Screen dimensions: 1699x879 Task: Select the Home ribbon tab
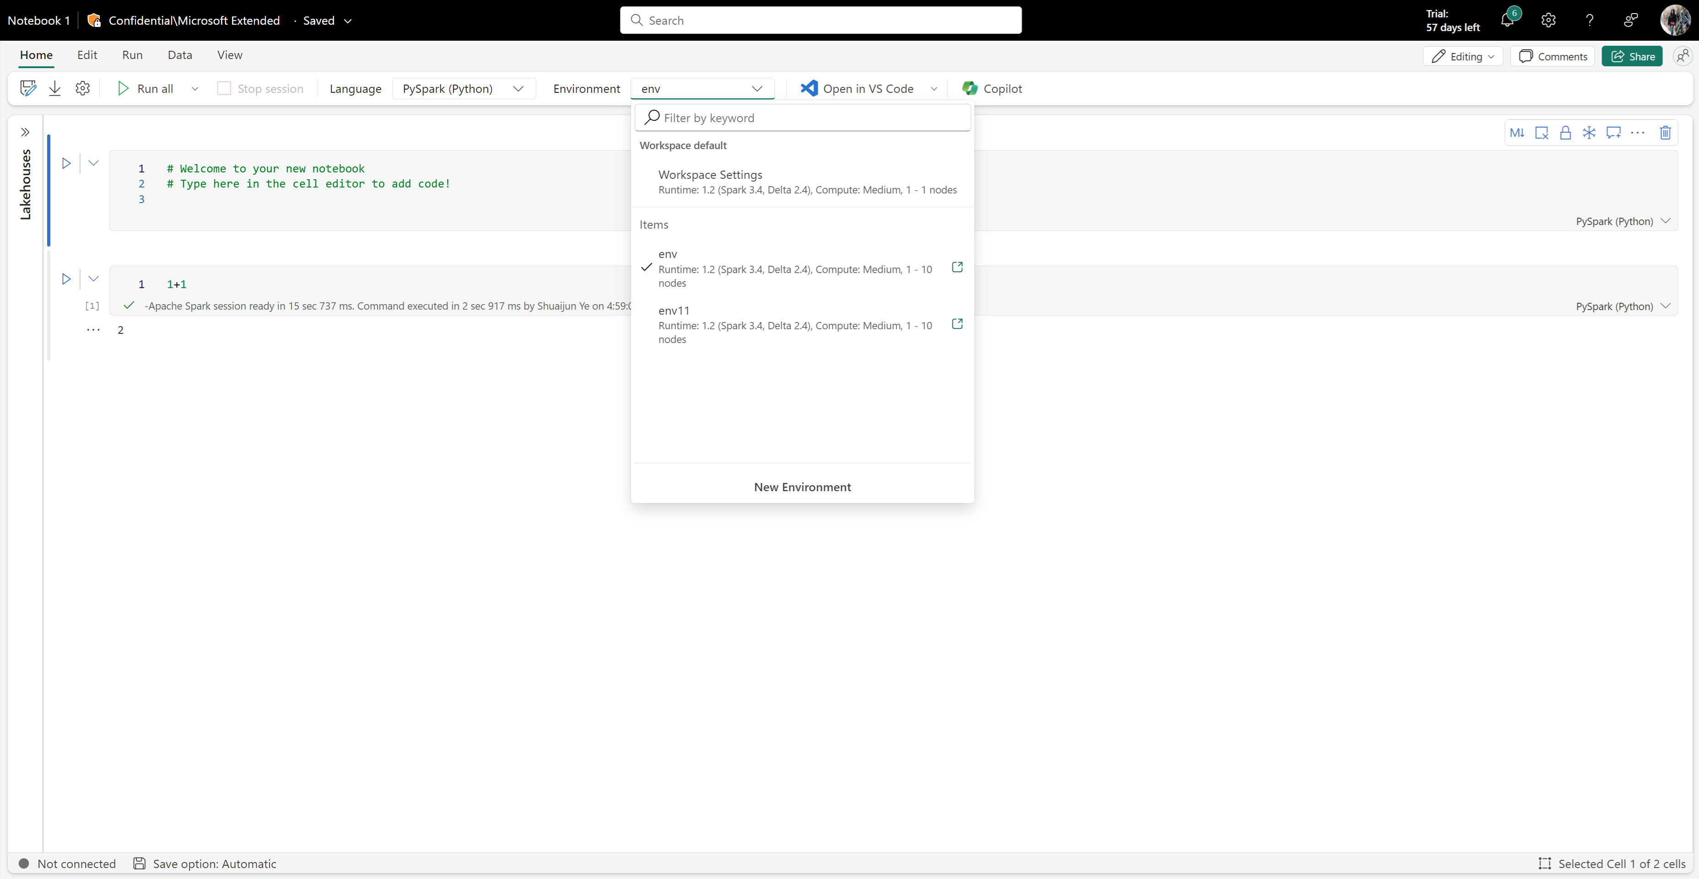click(x=36, y=54)
